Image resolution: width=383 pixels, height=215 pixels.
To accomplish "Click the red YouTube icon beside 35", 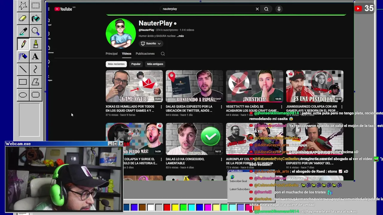I will tap(358, 9).
